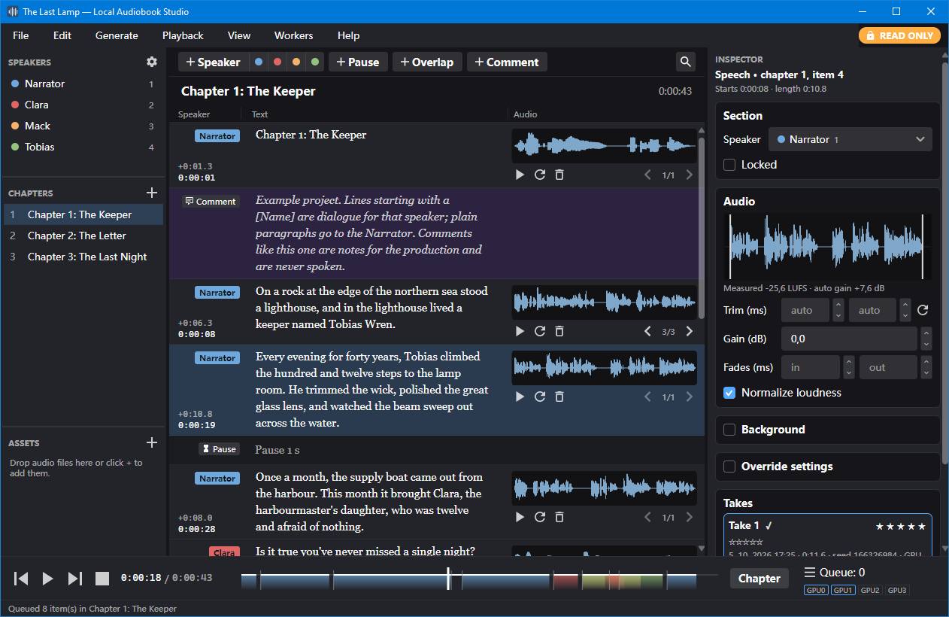Screen dimensions: 949x617
Task: Toggle GPU0 worker
Action: (816, 591)
